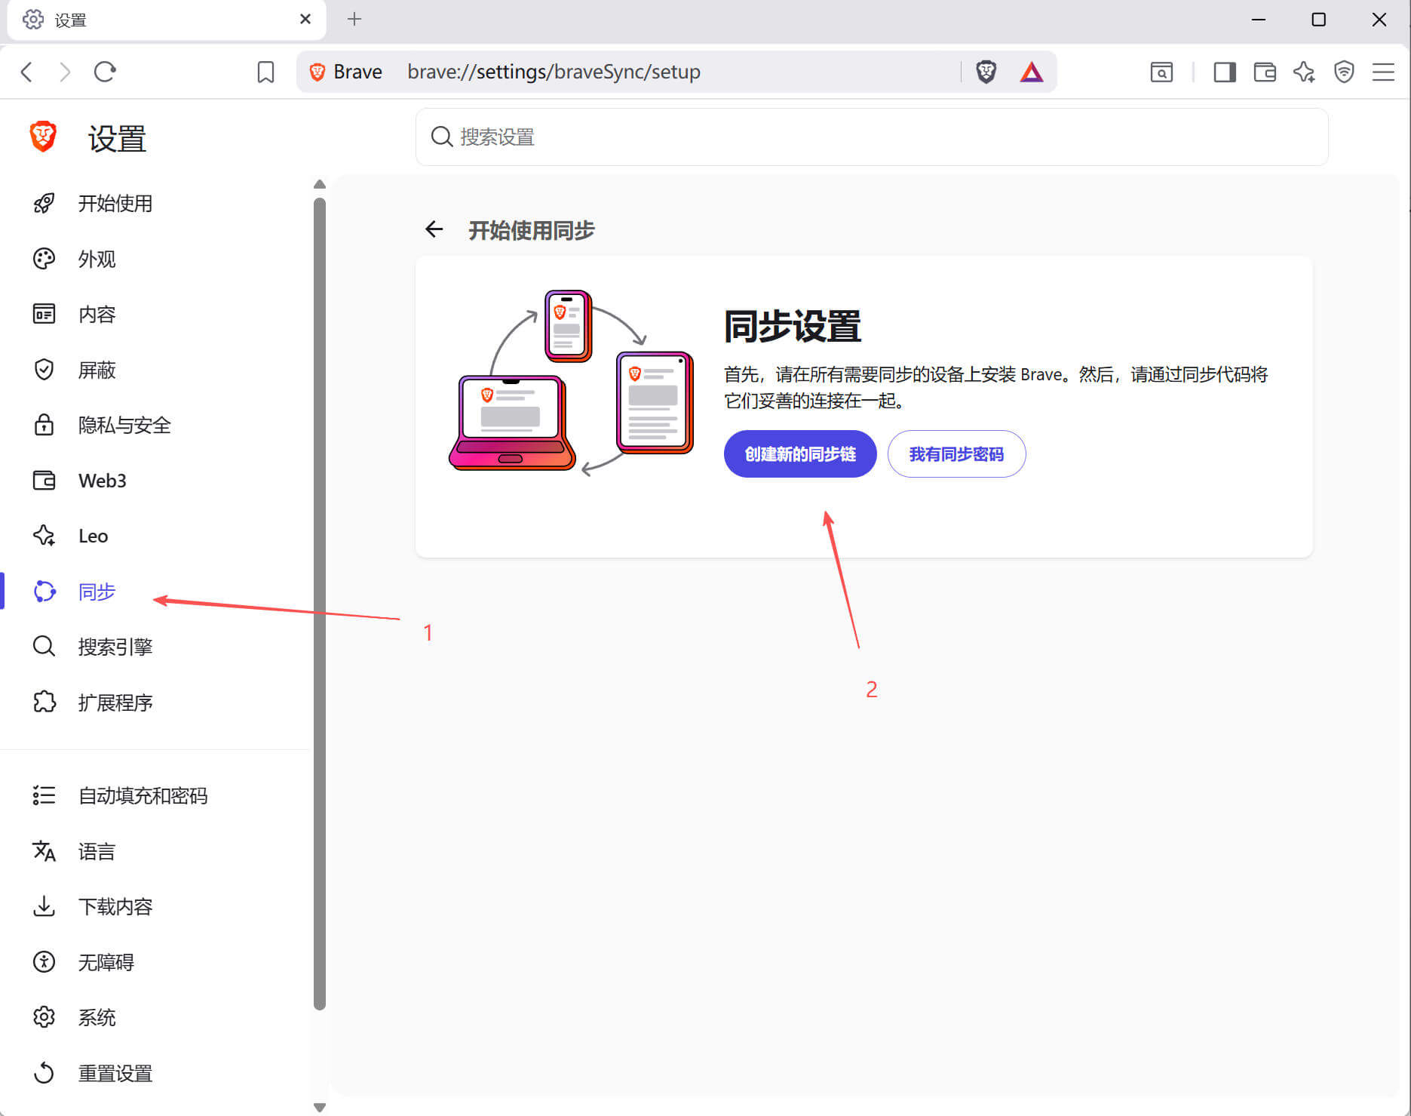Click the Brave logo beside 设置 title
The width and height of the screenshot is (1411, 1116).
43,137
